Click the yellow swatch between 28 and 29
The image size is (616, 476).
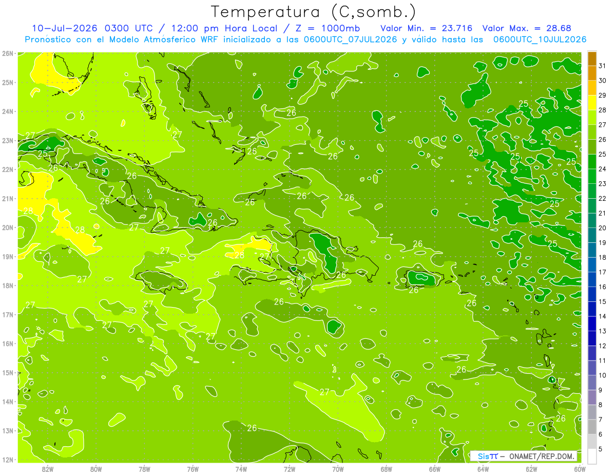(592, 103)
